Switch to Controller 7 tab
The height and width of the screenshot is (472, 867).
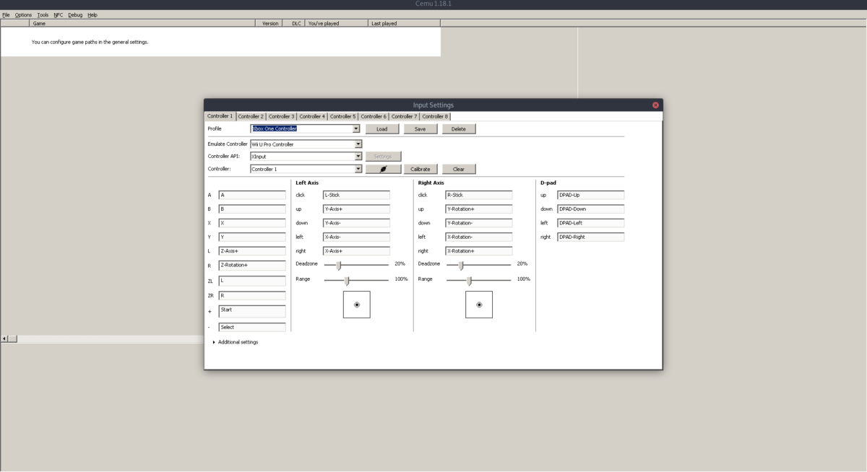405,116
